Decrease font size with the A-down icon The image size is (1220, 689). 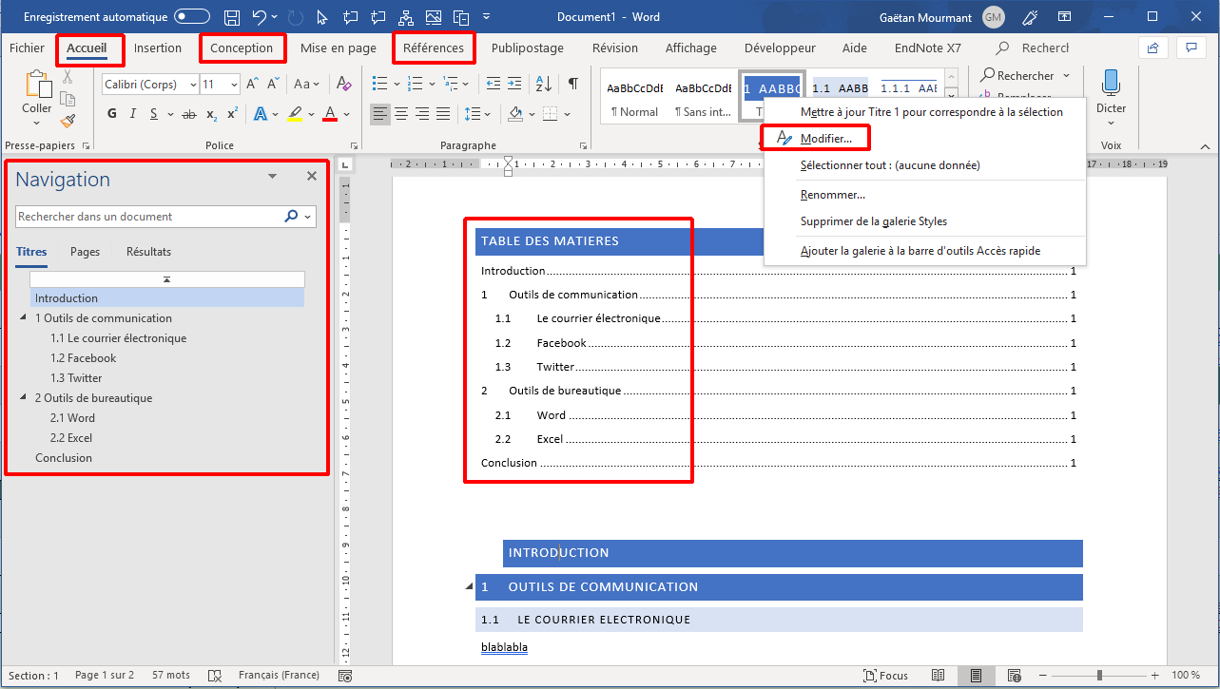[274, 85]
